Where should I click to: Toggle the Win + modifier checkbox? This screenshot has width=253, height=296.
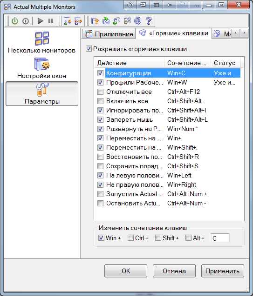[x=101, y=237]
